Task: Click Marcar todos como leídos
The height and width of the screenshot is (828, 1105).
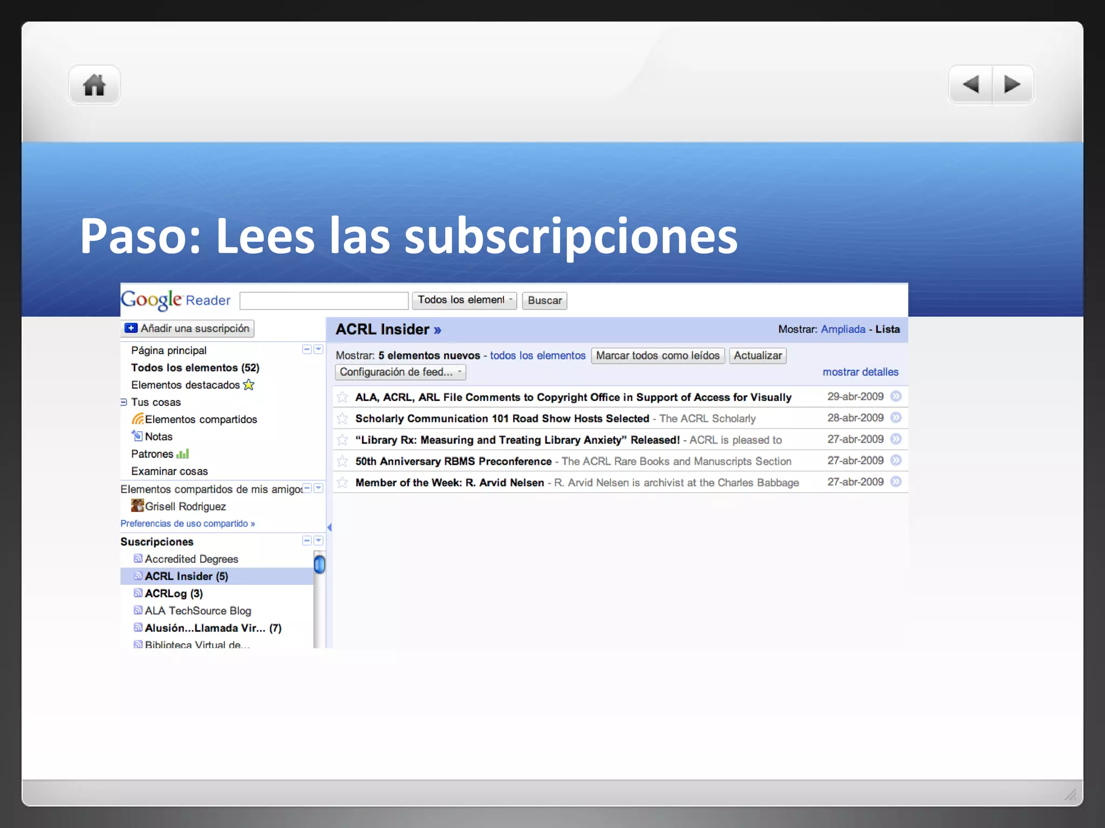Action: (658, 356)
